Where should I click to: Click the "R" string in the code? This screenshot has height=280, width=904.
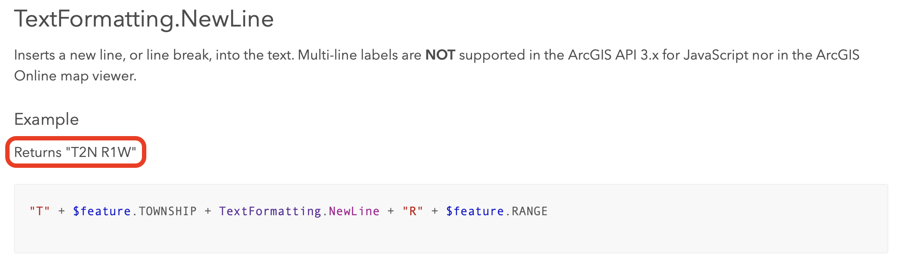412,211
